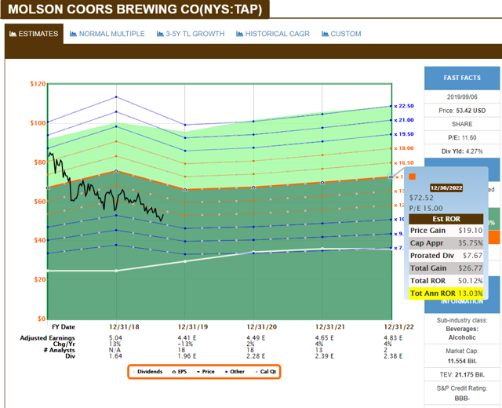Click the 5.04 adjusted earnings value
The image size is (502, 408).
pyautogui.click(x=115, y=338)
